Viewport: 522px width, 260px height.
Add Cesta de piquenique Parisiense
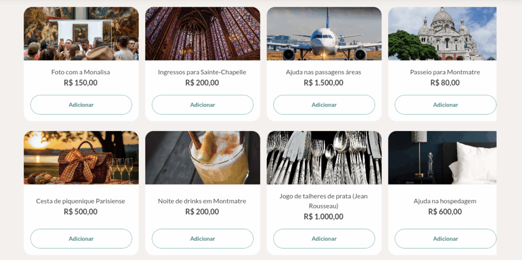81,239
